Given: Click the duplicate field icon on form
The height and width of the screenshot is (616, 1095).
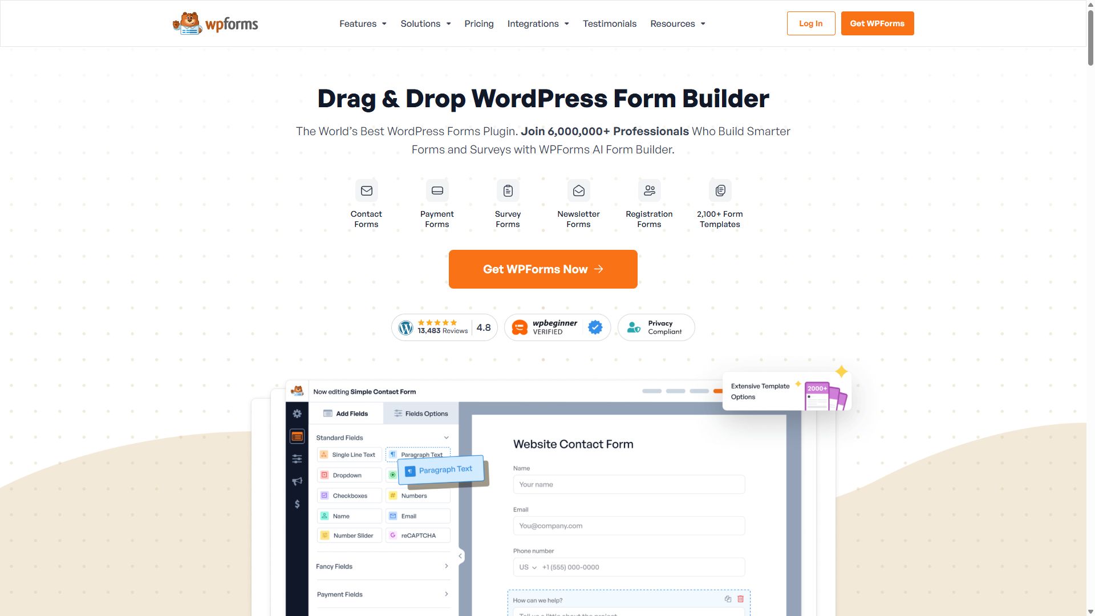Looking at the screenshot, I should (728, 599).
